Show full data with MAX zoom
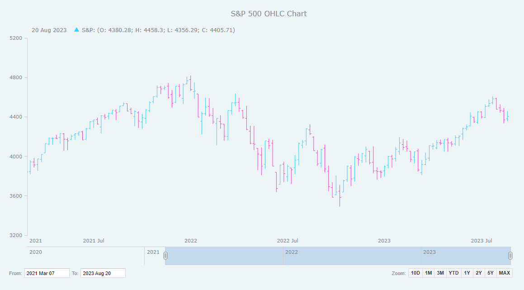524x290 pixels. point(504,273)
